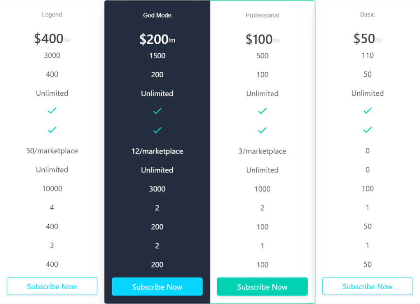The image size is (420, 304).
Task: Click the $400/m Legend price
Action: coord(52,38)
